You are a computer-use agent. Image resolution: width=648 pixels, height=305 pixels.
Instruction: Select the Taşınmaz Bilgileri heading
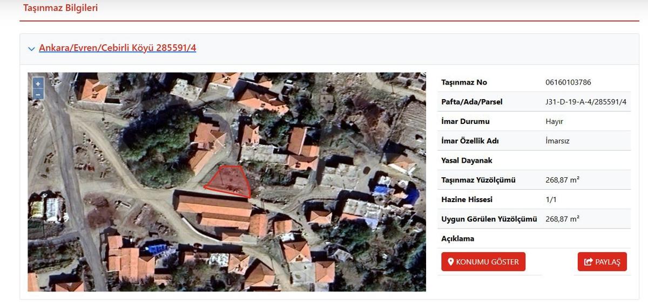tap(60, 8)
